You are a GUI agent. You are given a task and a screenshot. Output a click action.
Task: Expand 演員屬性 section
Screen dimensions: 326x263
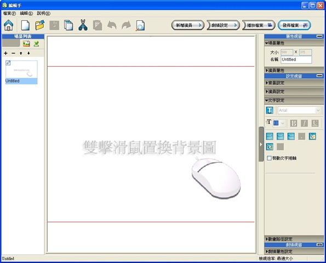pyautogui.click(x=294, y=71)
